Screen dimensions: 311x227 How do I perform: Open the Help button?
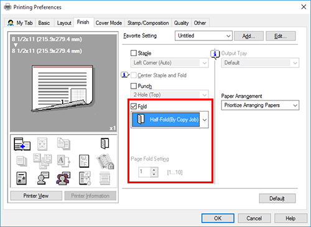point(290,218)
